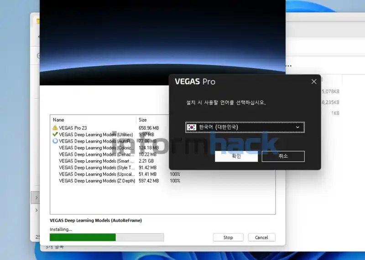Open the installer language dropdown
This screenshot has width=365, height=260.
245,127
